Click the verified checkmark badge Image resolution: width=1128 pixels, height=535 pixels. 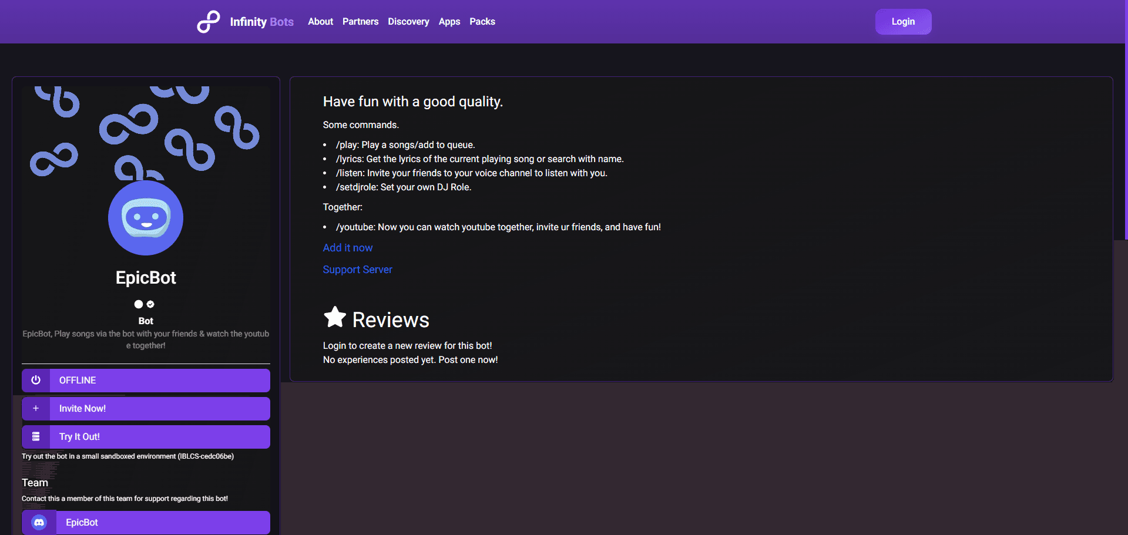[150, 304]
